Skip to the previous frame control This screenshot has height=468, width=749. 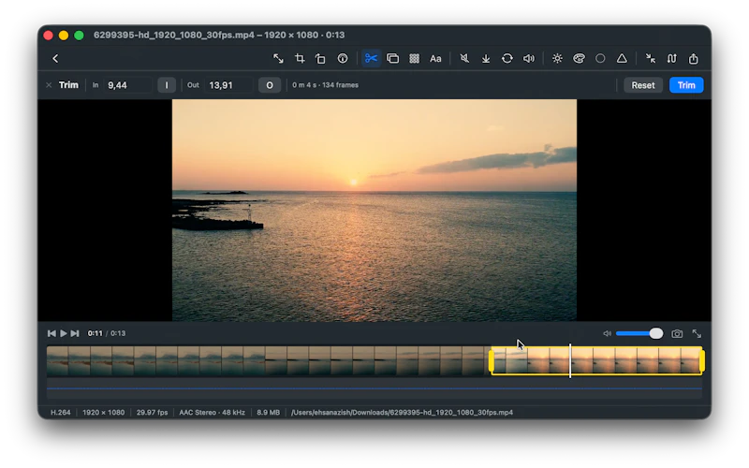coord(51,333)
